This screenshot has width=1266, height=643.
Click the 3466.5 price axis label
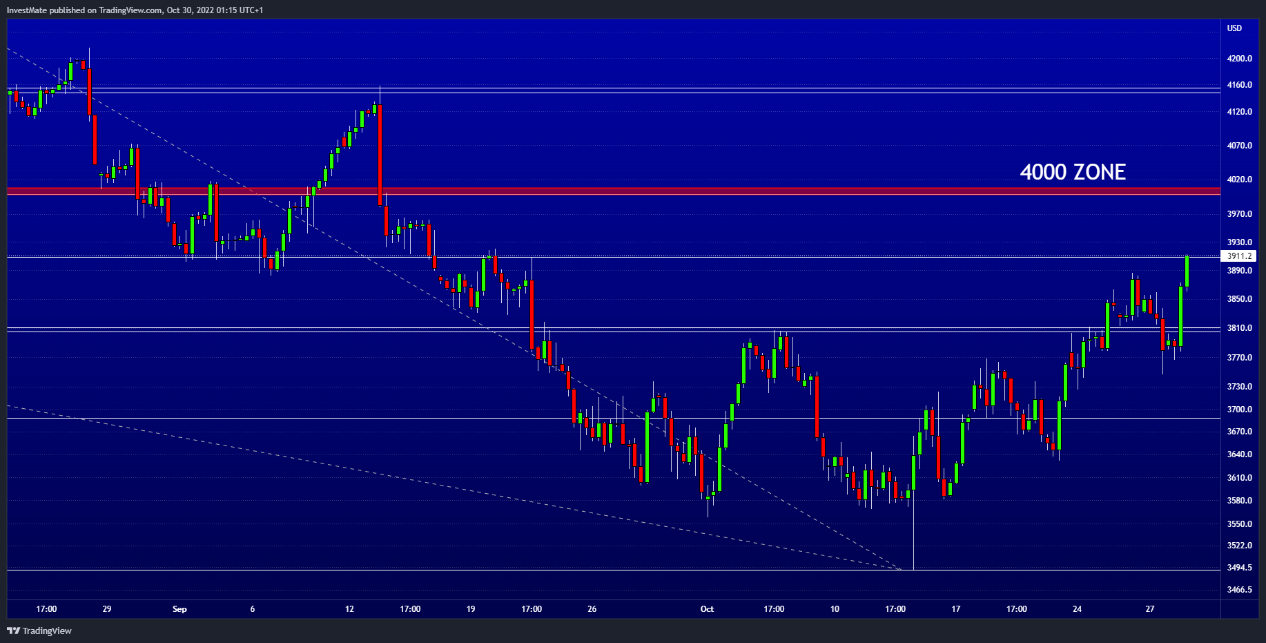click(x=1239, y=590)
